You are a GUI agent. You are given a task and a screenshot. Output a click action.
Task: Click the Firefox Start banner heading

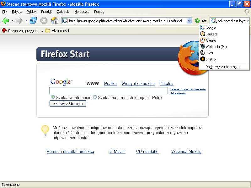[x=65, y=54]
